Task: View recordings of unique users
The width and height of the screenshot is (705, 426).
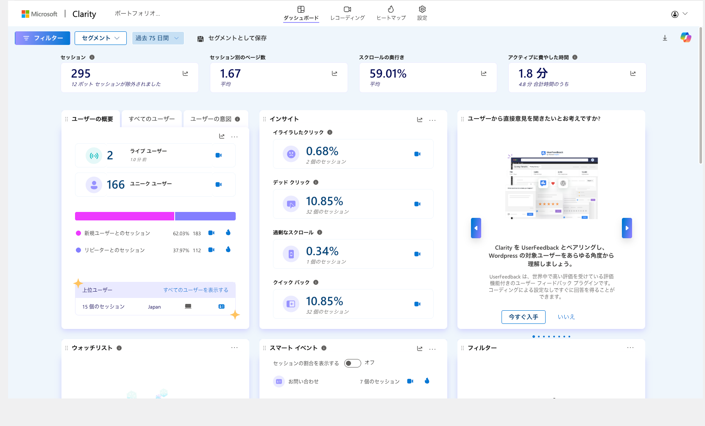Action: [218, 184]
